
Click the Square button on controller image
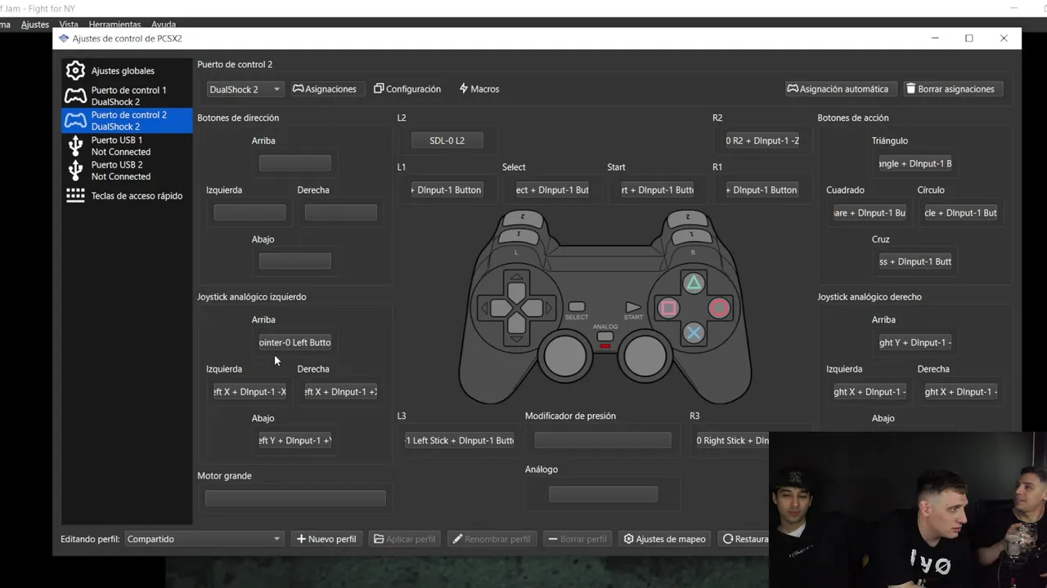coord(668,308)
